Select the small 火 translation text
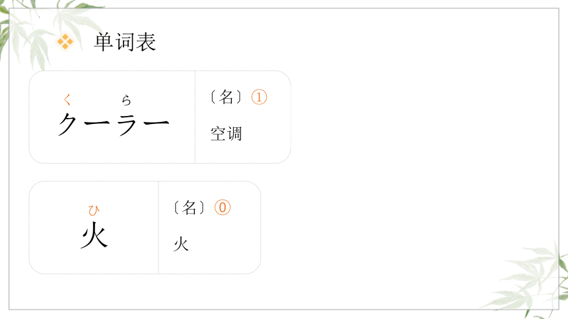The image size is (568, 319). 181,244
